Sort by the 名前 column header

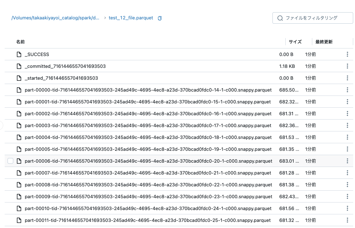coord(20,42)
